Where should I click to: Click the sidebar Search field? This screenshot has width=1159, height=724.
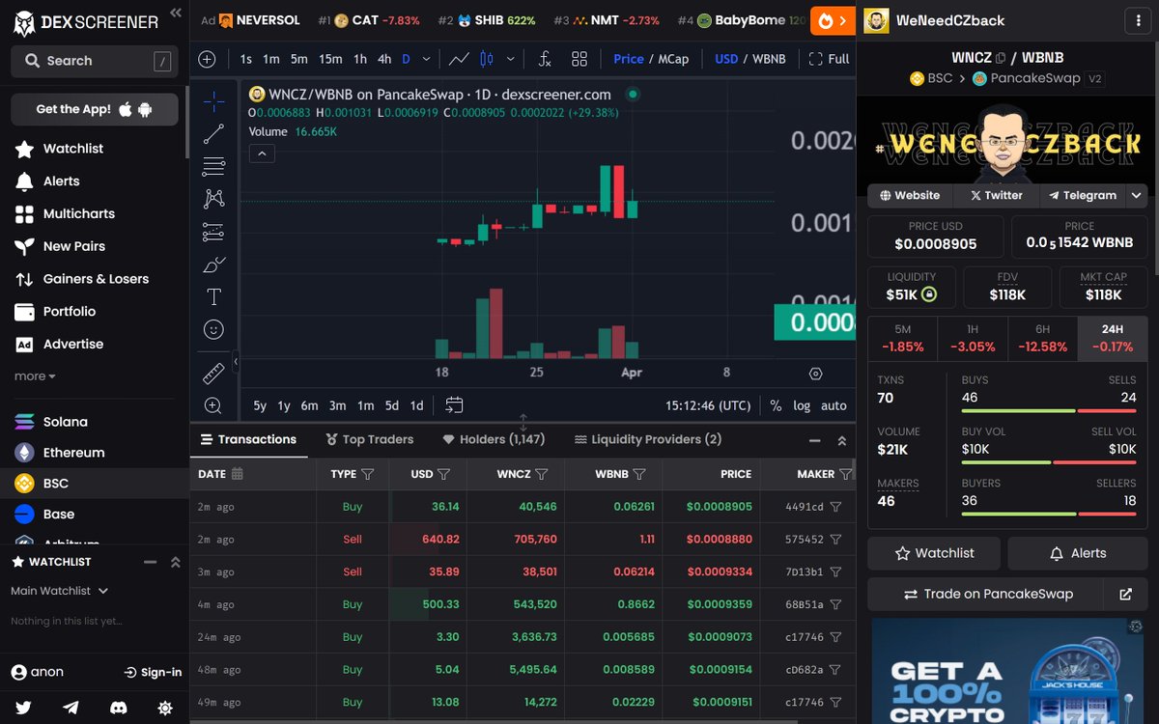tap(95, 61)
